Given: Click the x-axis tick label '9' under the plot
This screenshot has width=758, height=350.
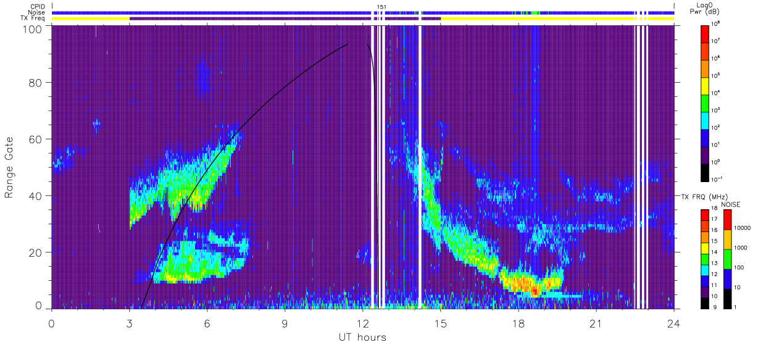Looking at the screenshot, I should click(x=285, y=324).
